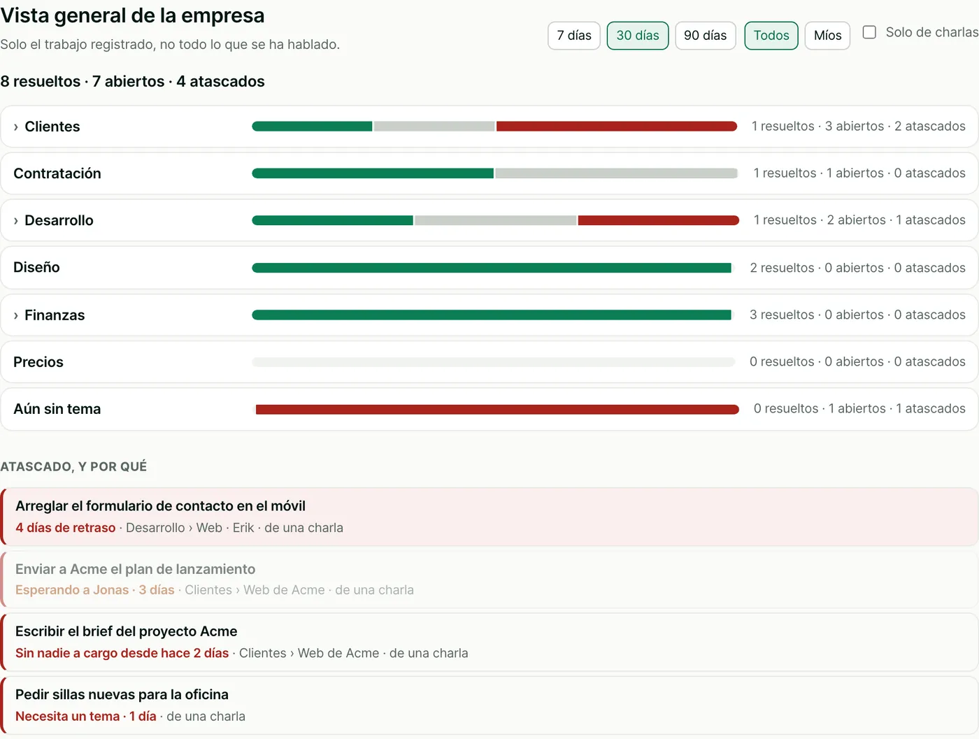Open task Arreglar el formulario de contacto
The image size is (979, 739).
[x=489, y=517]
